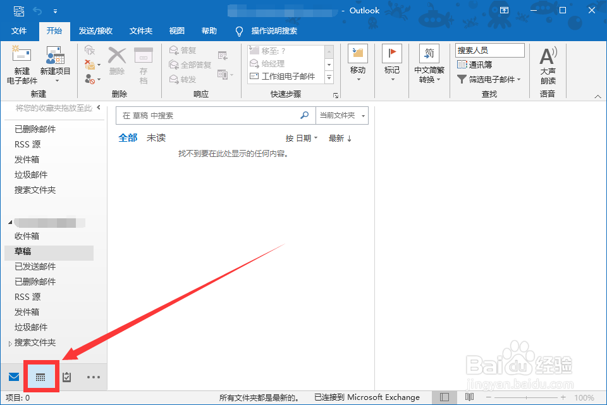
Task: Open the favorites RSS Feeds folder
Action: [x=27, y=144]
